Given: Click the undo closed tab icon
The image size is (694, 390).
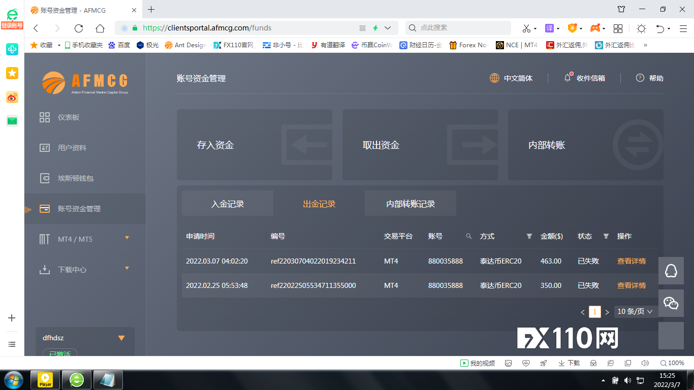Looking at the screenshot, I should click(x=660, y=28).
